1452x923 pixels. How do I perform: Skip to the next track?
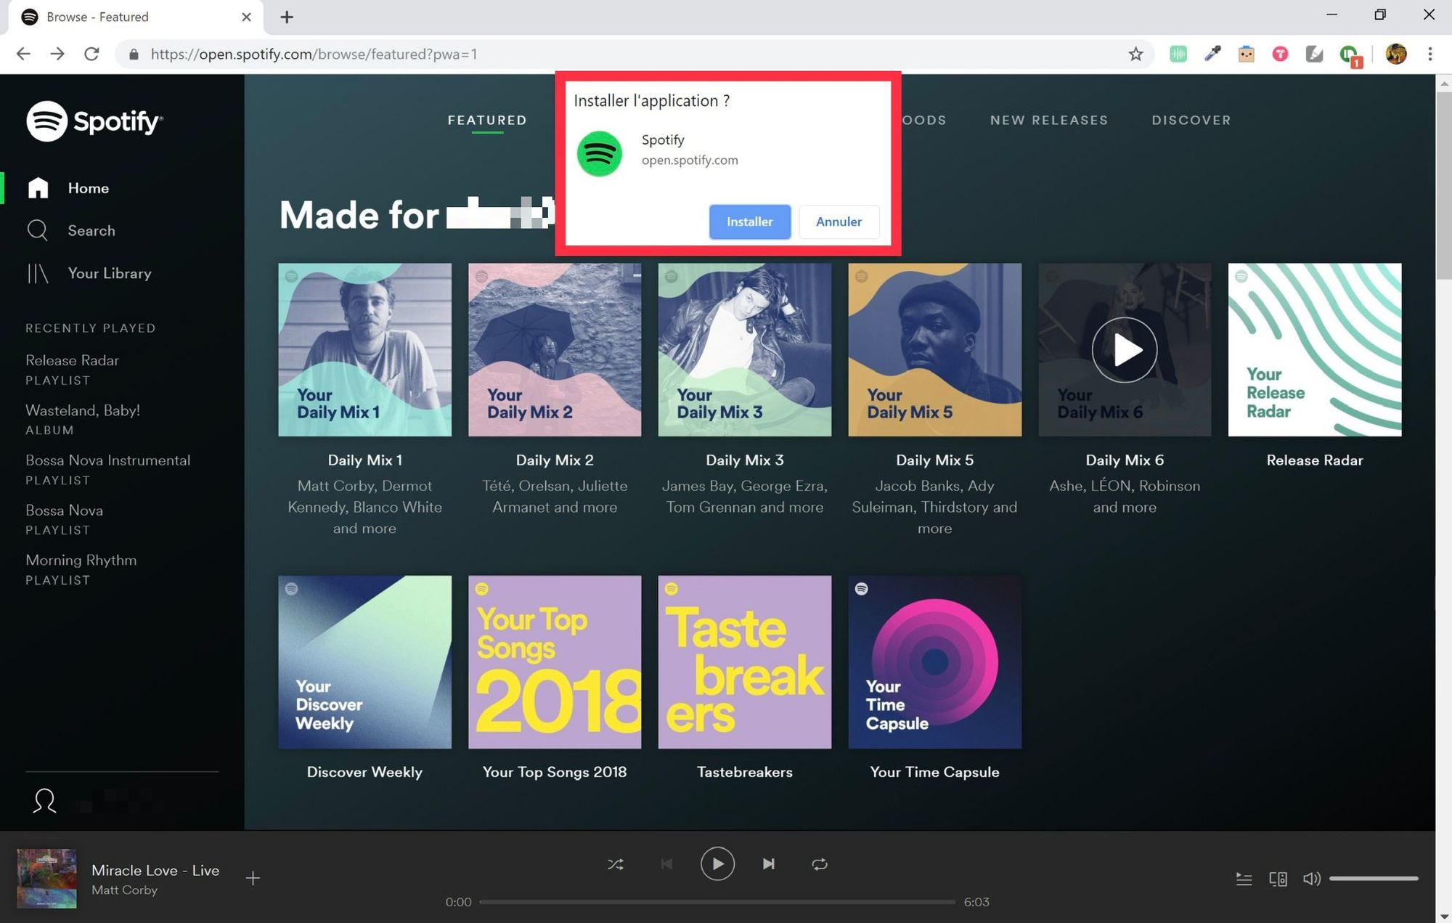coord(769,864)
